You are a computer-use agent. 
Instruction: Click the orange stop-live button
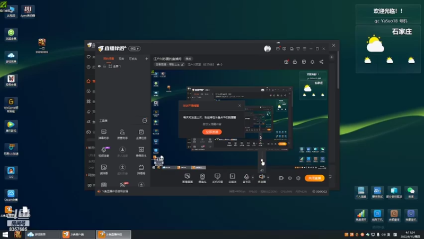click(314, 178)
